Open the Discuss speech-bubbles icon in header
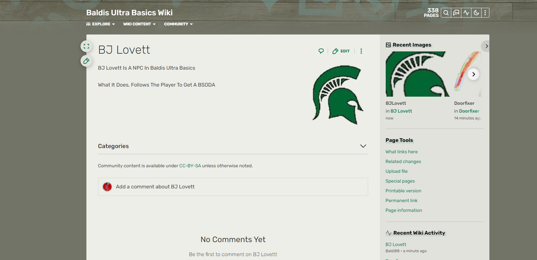The height and width of the screenshot is (260, 537). pos(456,13)
